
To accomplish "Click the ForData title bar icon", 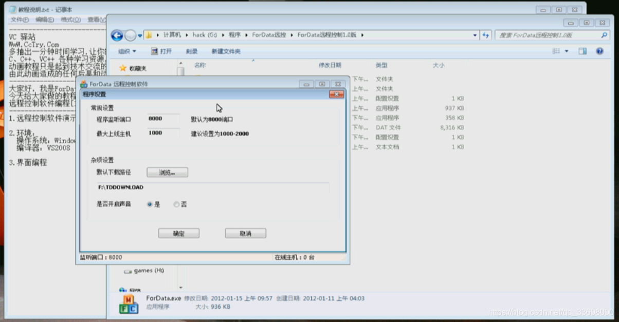I will [84, 84].
